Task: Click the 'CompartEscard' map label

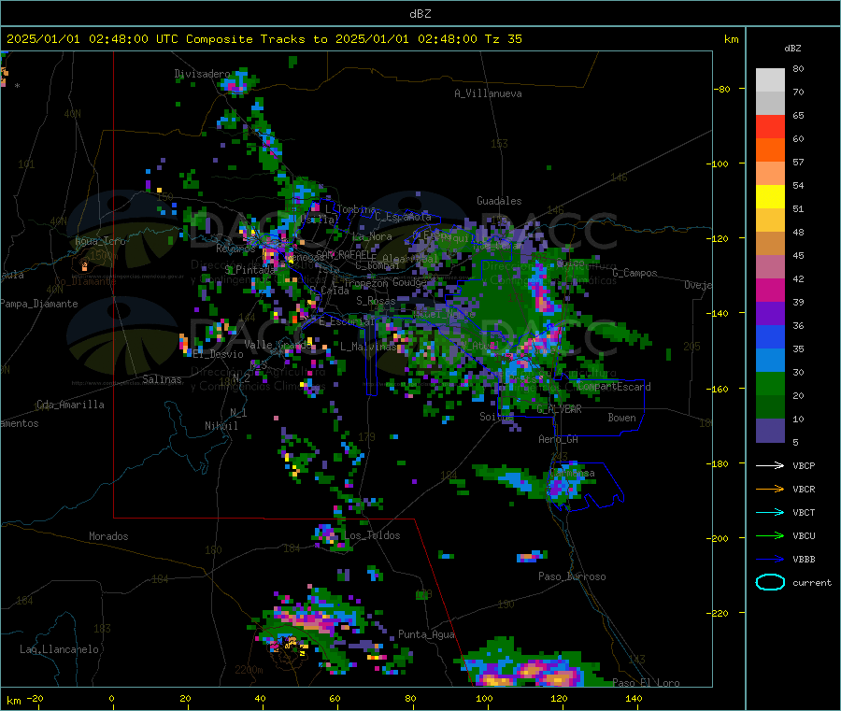Action: (x=614, y=387)
